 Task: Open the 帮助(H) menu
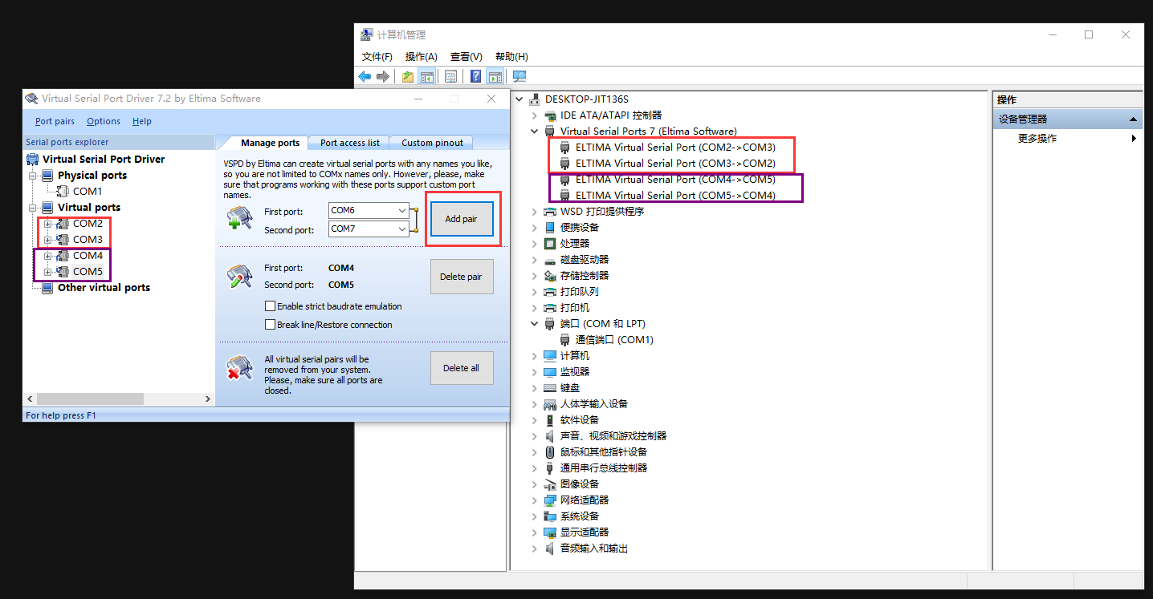[x=511, y=57]
